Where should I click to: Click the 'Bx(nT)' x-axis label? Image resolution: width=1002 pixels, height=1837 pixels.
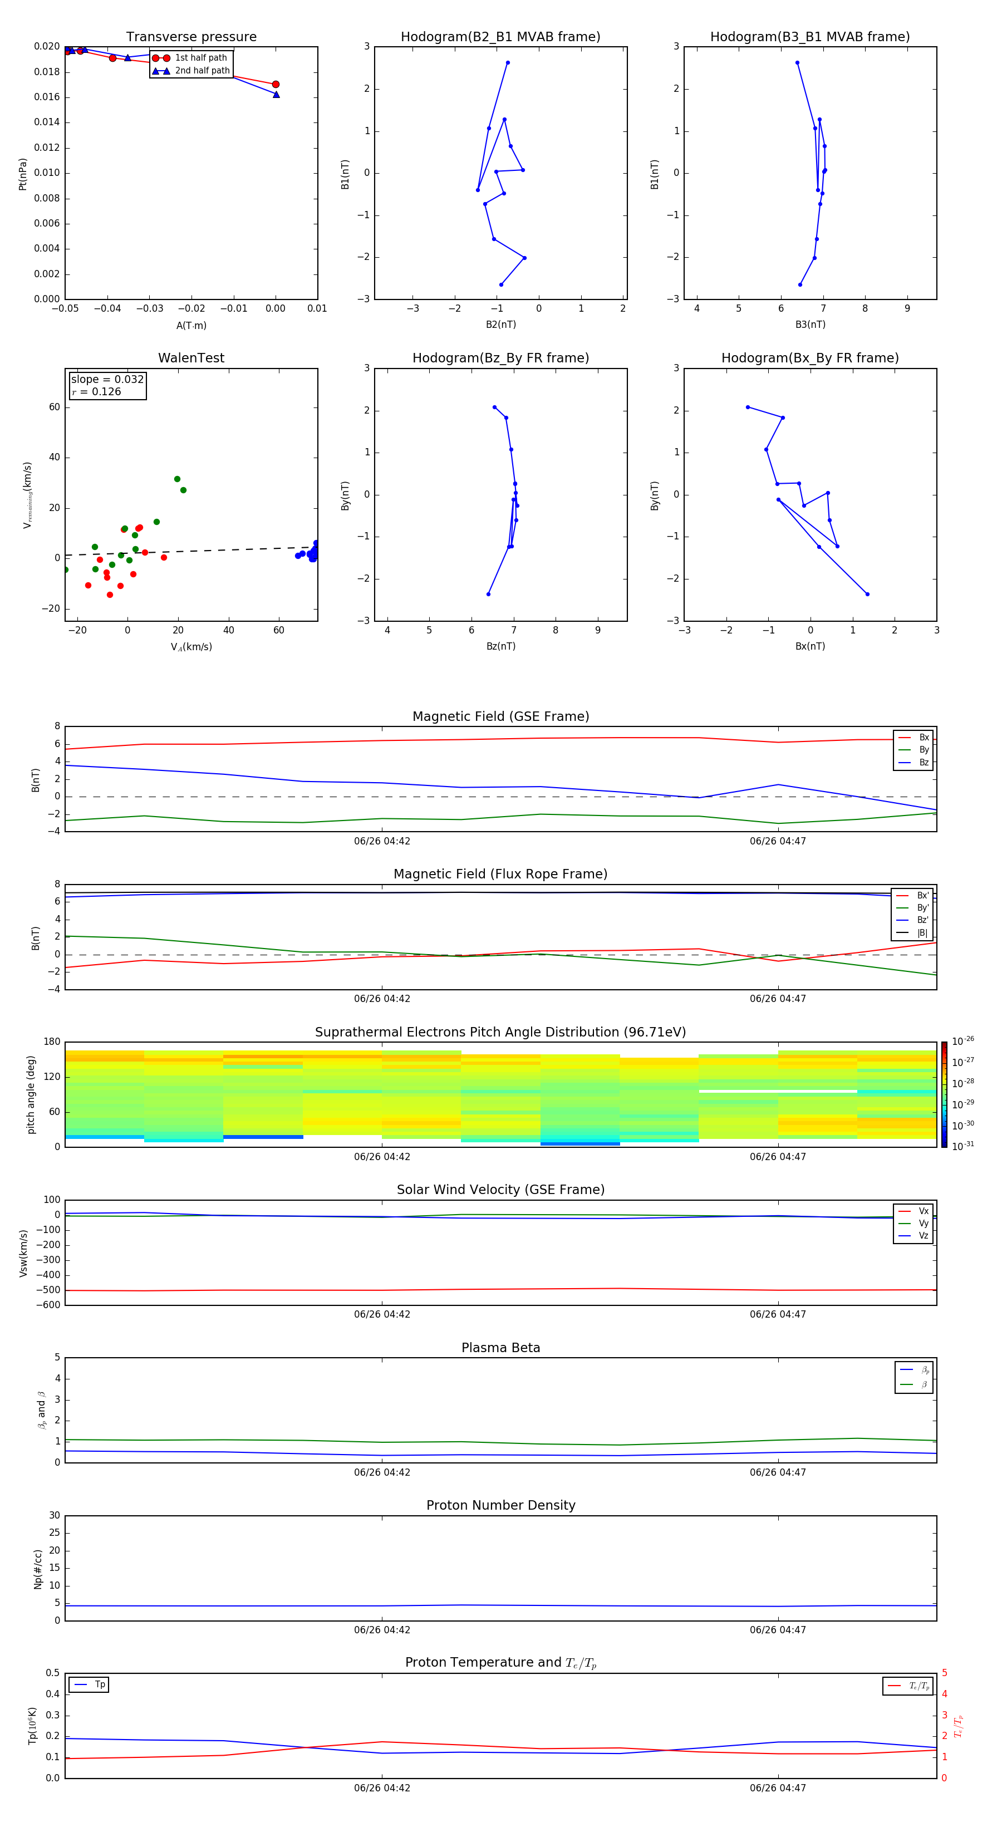tap(810, 646)
